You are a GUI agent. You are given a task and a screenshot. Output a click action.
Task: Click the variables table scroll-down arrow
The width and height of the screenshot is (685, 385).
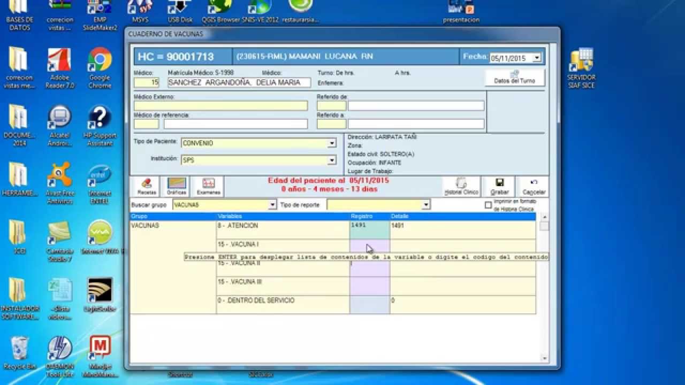[x=544, y=358]
